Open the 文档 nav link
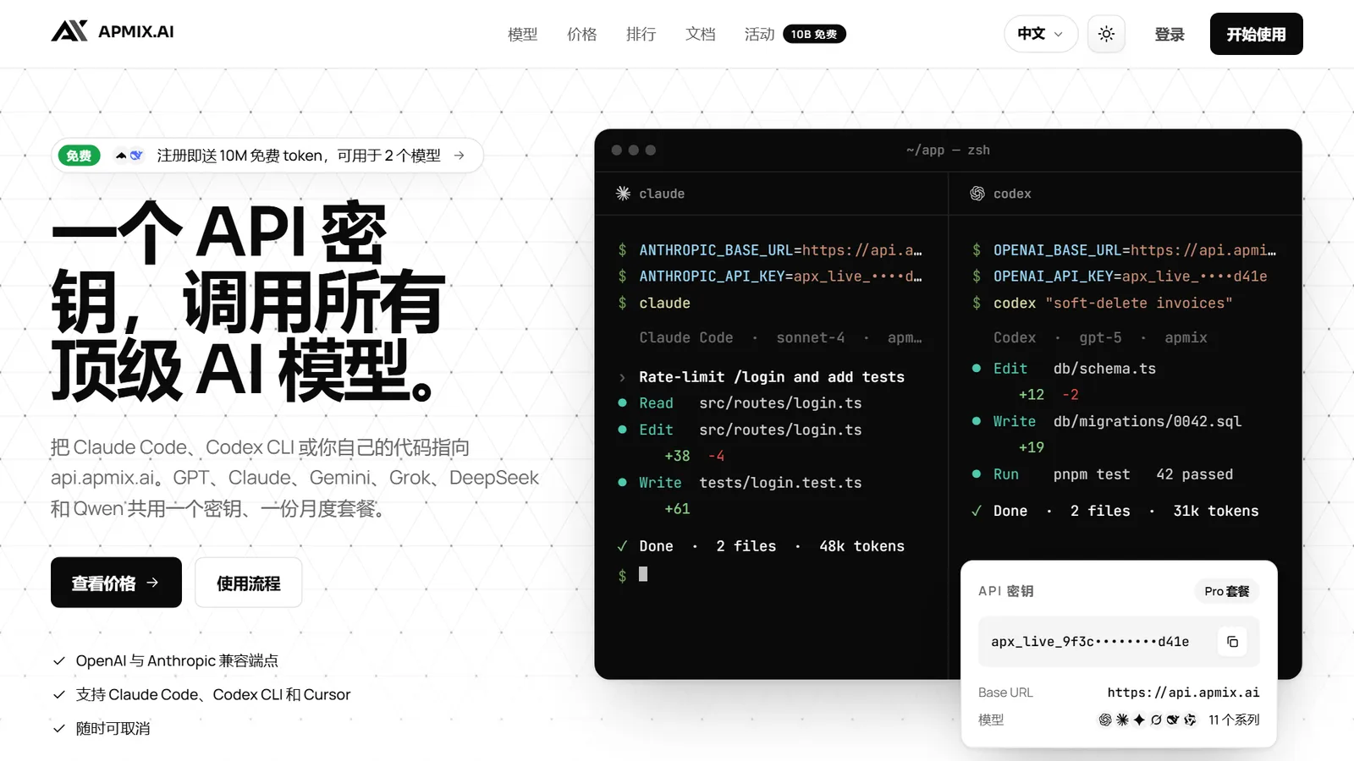Image resolution: width=1354 pixels, height=761 pixels. pyautogui.click(x=700, y=34)
